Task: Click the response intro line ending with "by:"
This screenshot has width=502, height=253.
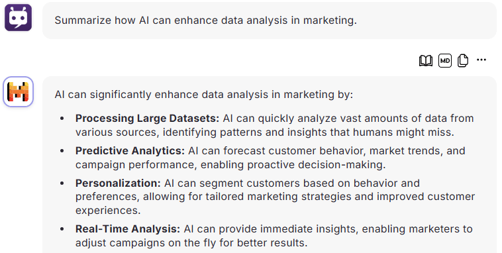Action: click(x=203, y=95)
